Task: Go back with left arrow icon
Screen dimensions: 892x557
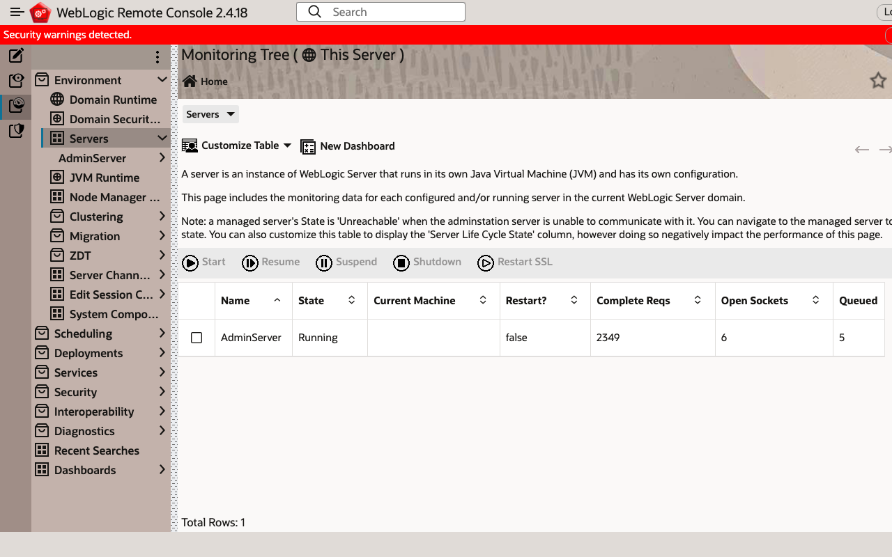Action: point(862,150)
